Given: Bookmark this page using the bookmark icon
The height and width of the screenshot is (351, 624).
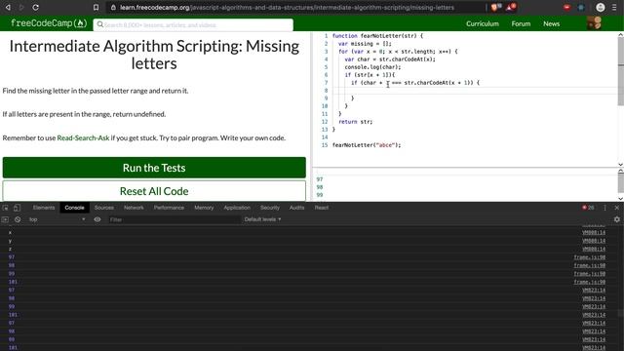Looking at the screenshot, I should [96, 7].
